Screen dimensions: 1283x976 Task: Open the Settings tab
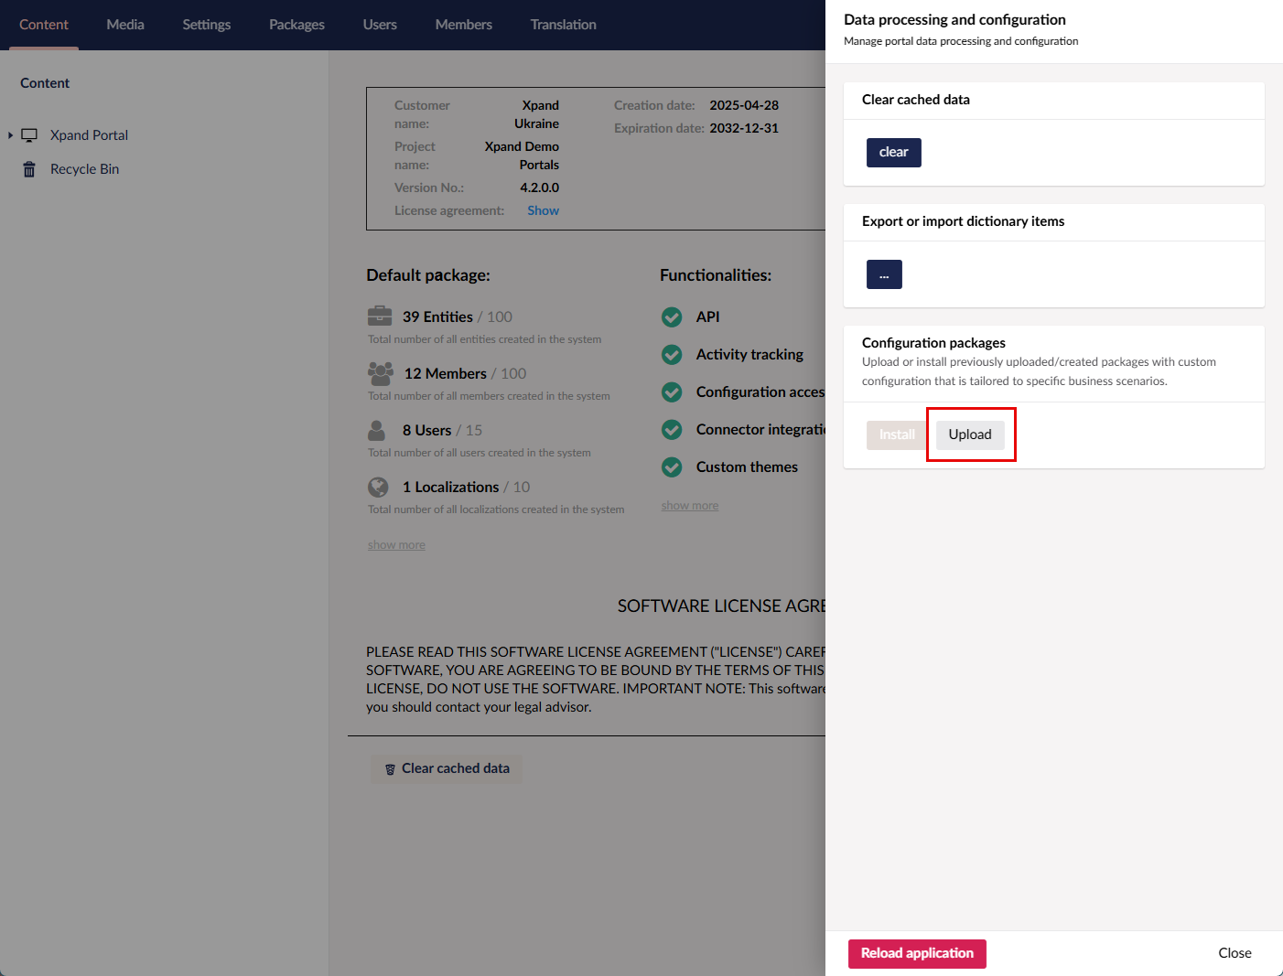206,25
